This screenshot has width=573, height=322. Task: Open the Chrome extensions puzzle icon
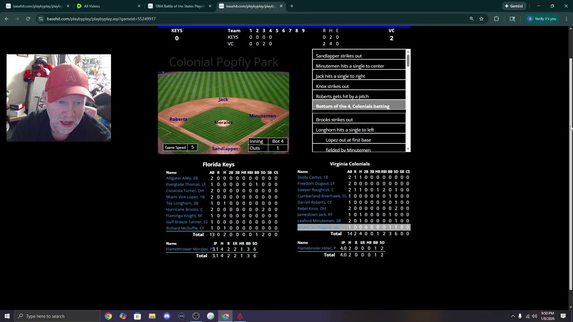point(496,19)
